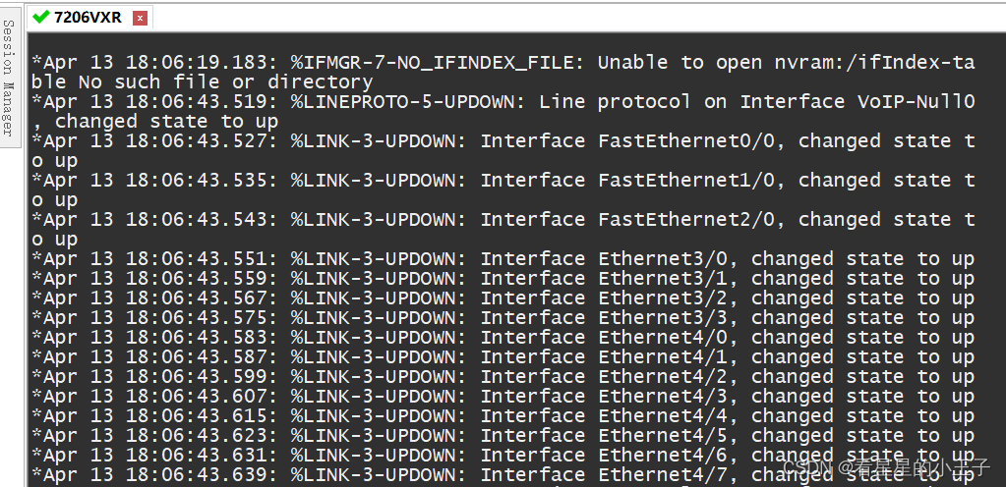Click the Ethernet3/0 changed state line
This screenshot has height=487, width=1006.
click(x=503, y=259)
